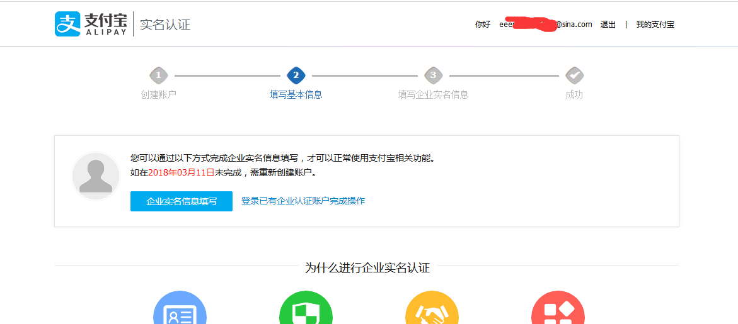Click the red apps grid circle icon
Viewport: 738px width, 324px height.
point(558,310)
